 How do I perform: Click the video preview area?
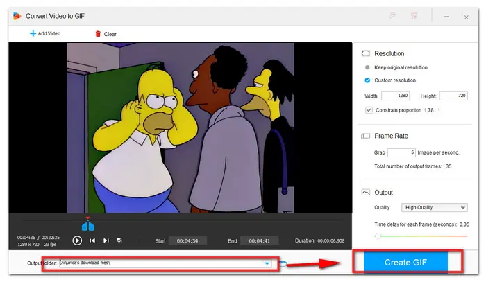(181, 127)
